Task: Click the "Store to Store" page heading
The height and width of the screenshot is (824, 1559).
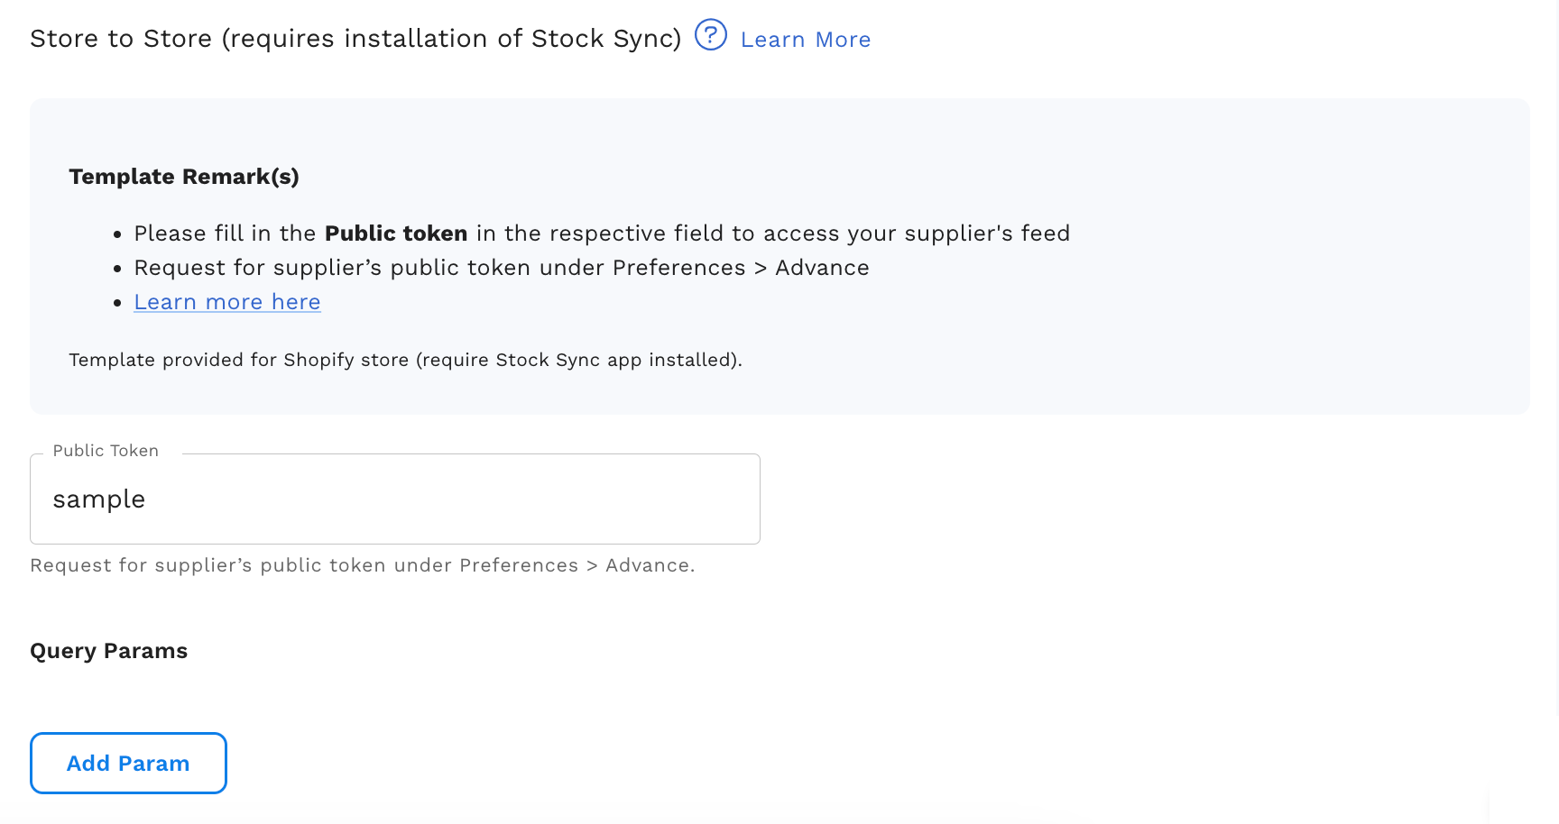Action: tap(121, 39)
